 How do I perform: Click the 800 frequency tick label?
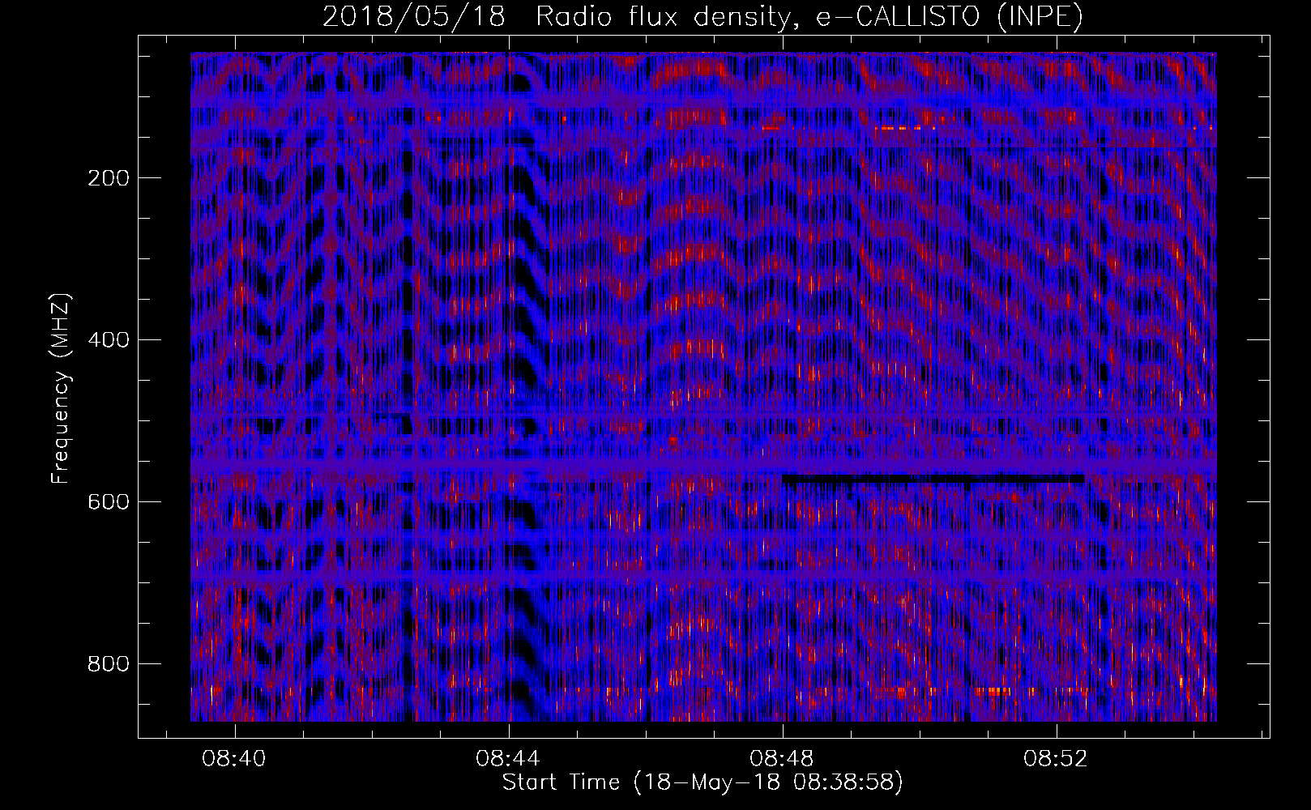(107, 663)
